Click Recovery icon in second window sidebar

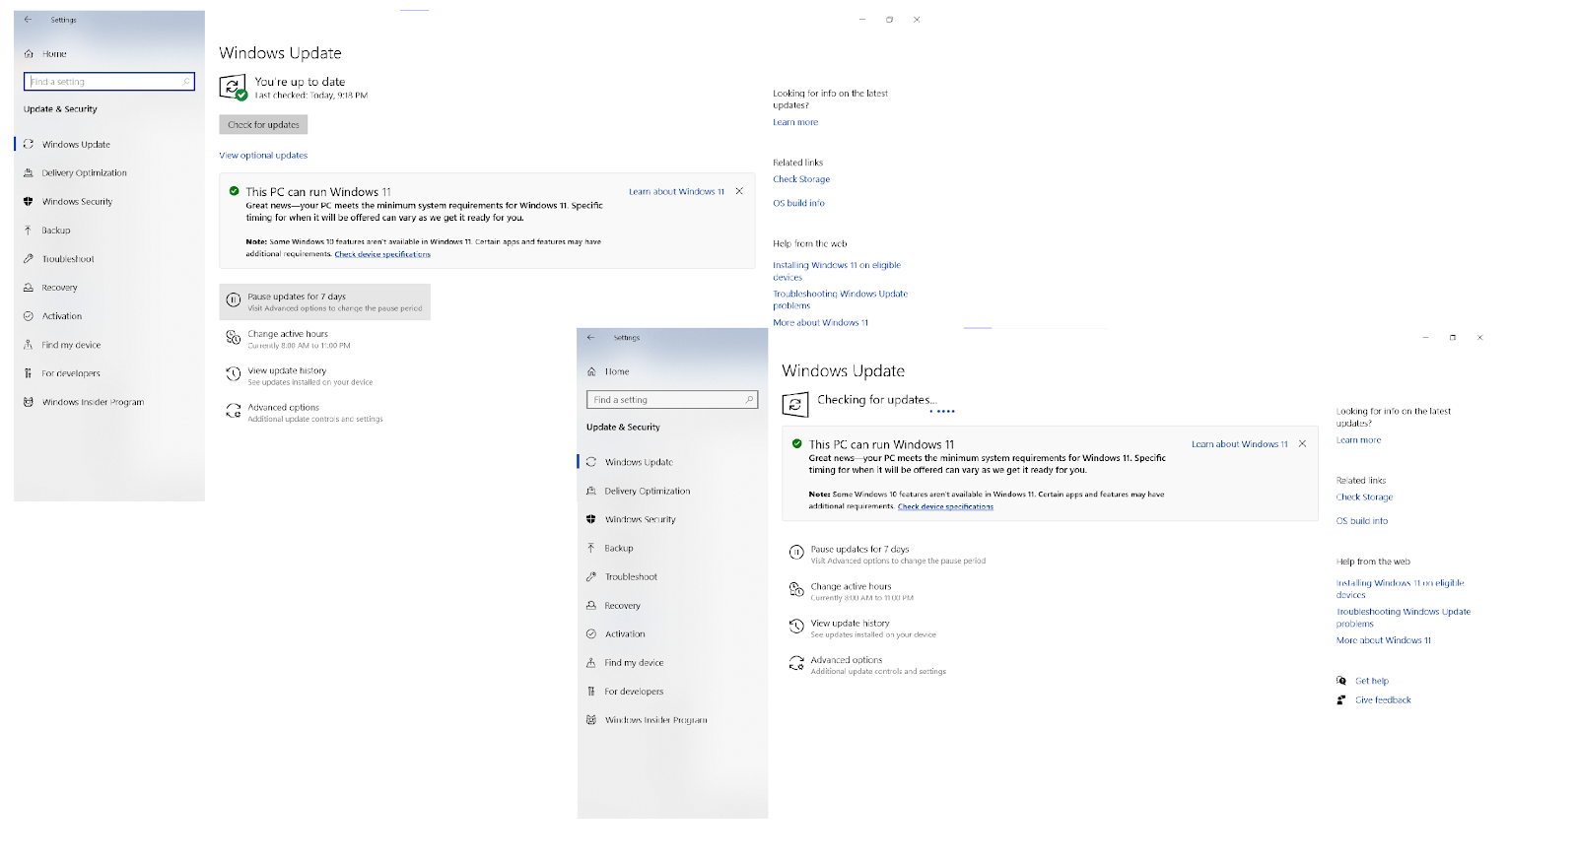point(591,606)
